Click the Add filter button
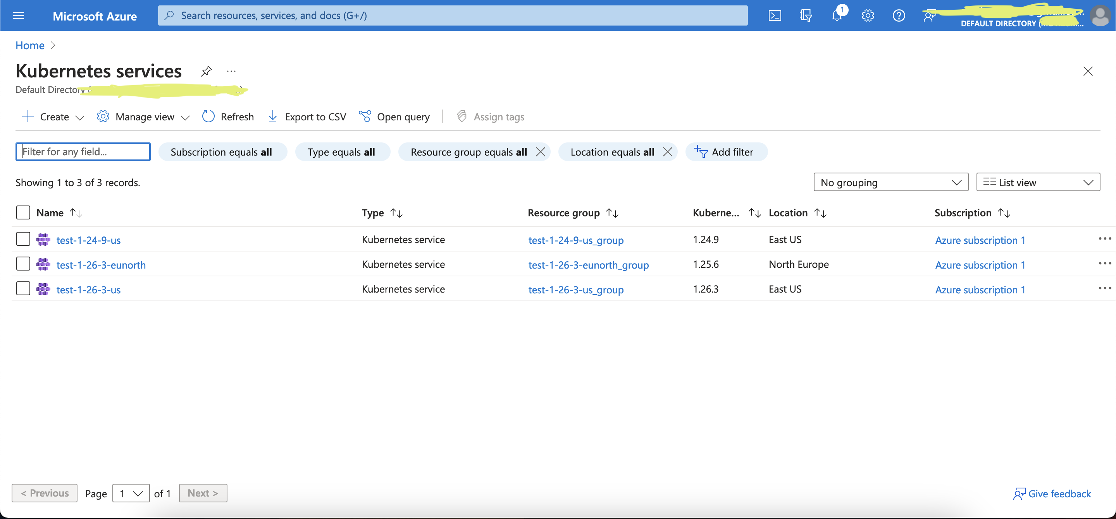Image resolution: width=1116 pixels, height=519 pixels. pyautogui.click(x=726, y=152)
